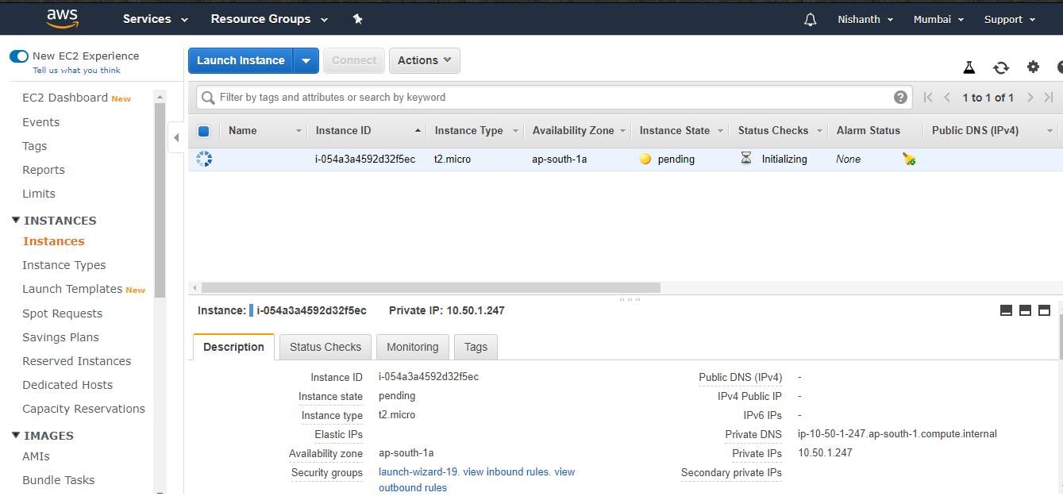
Task: Collapse the left navigation pane arrow
Action: (176, 137)
